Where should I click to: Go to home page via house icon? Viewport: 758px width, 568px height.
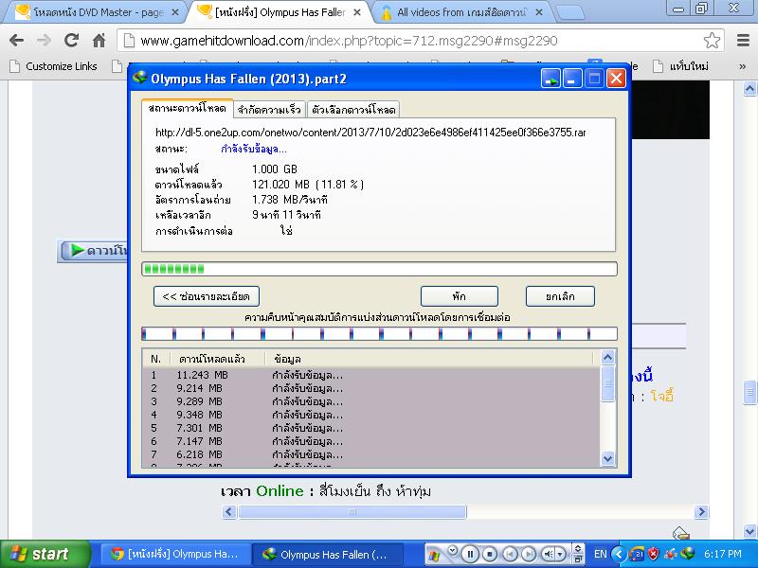pos(99,41)
